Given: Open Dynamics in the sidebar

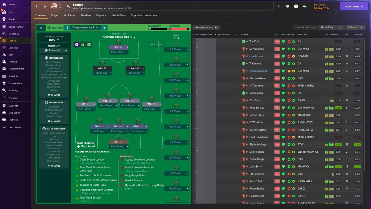Looking at the screenshot, I should point(13,34).
